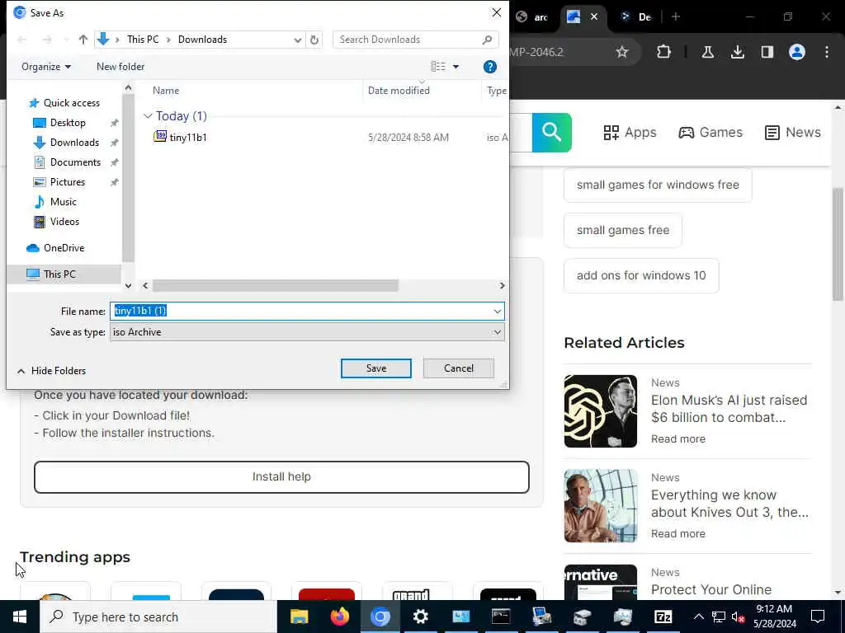Click Downloads in the address breadcrumb
Screen dimensions: 845x633
pyautogui.click(x=203, y=40)
